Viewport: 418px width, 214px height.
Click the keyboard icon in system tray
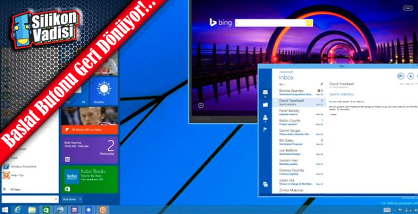pos(387,210)
